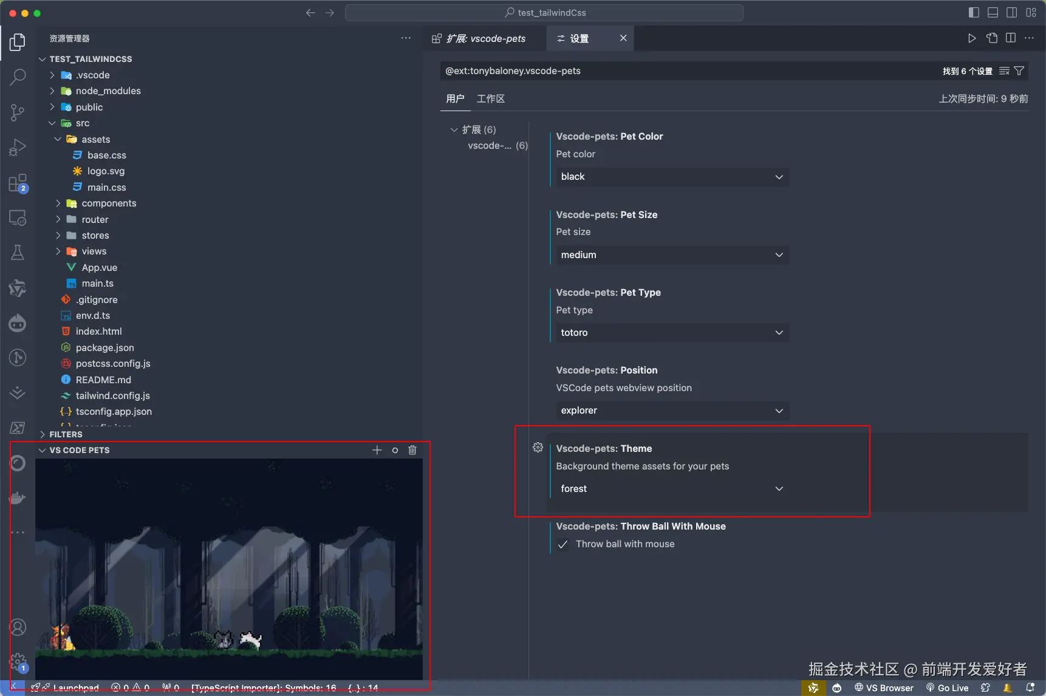Select the 工作区 settings scope tab
Screen dimensions: 1046x696
point(491,98)
